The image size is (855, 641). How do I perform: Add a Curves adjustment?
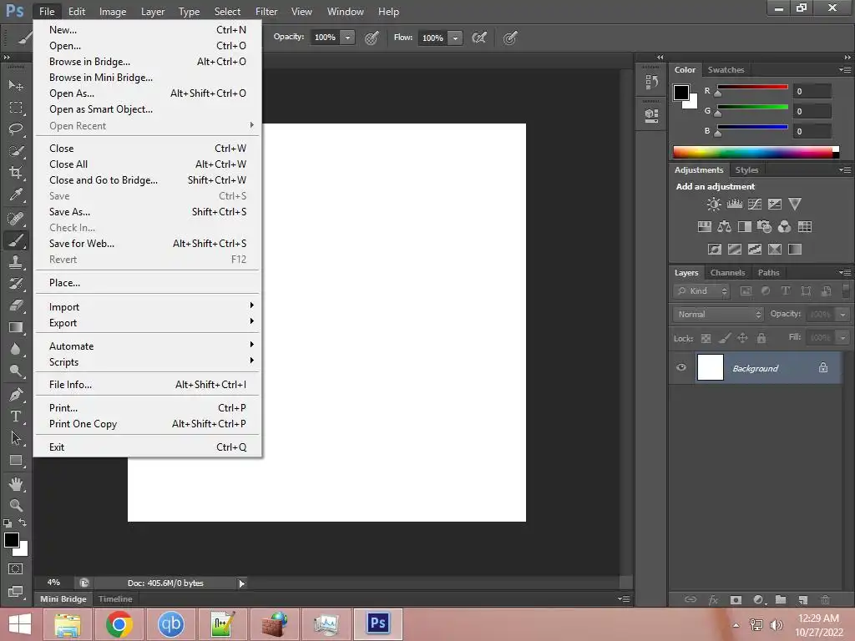point(755,204)
